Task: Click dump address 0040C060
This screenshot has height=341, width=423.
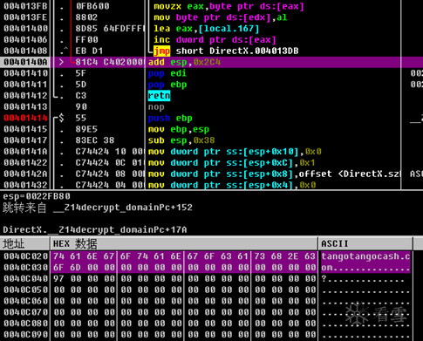Action: click(25, 301)
